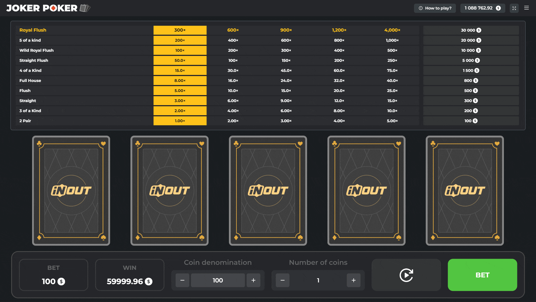Select the middle face-down card
The width and height of the screenshot is (536, 302).
click(x=268, y=191)
